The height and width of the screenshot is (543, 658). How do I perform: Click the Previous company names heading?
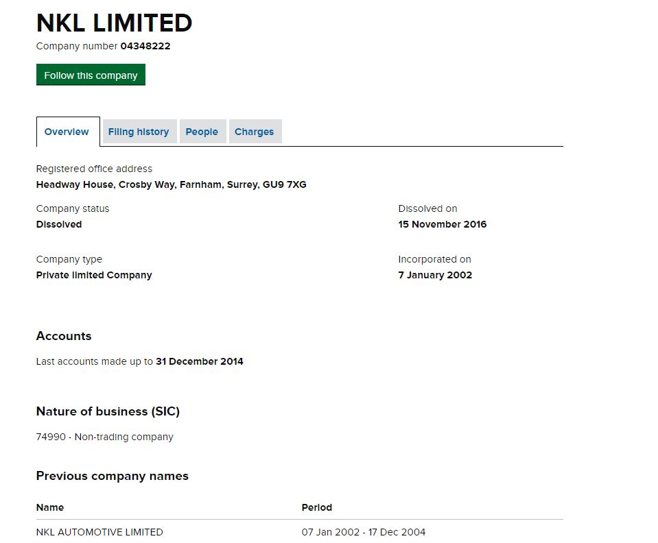(112, 476)
